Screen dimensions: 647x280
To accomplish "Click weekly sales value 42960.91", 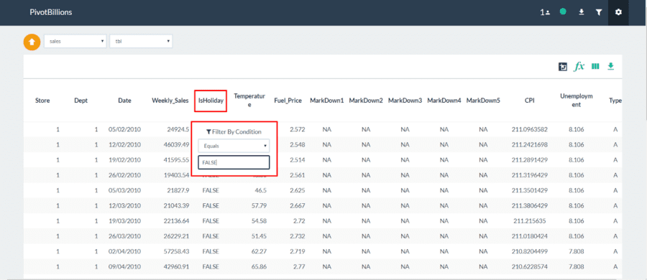I will coord(176,267).
